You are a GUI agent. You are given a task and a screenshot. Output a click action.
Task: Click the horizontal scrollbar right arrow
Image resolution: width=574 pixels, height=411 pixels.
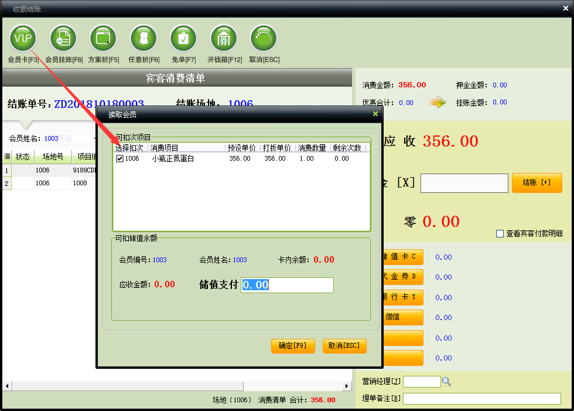pyautogui.click(x=347, y=386)
